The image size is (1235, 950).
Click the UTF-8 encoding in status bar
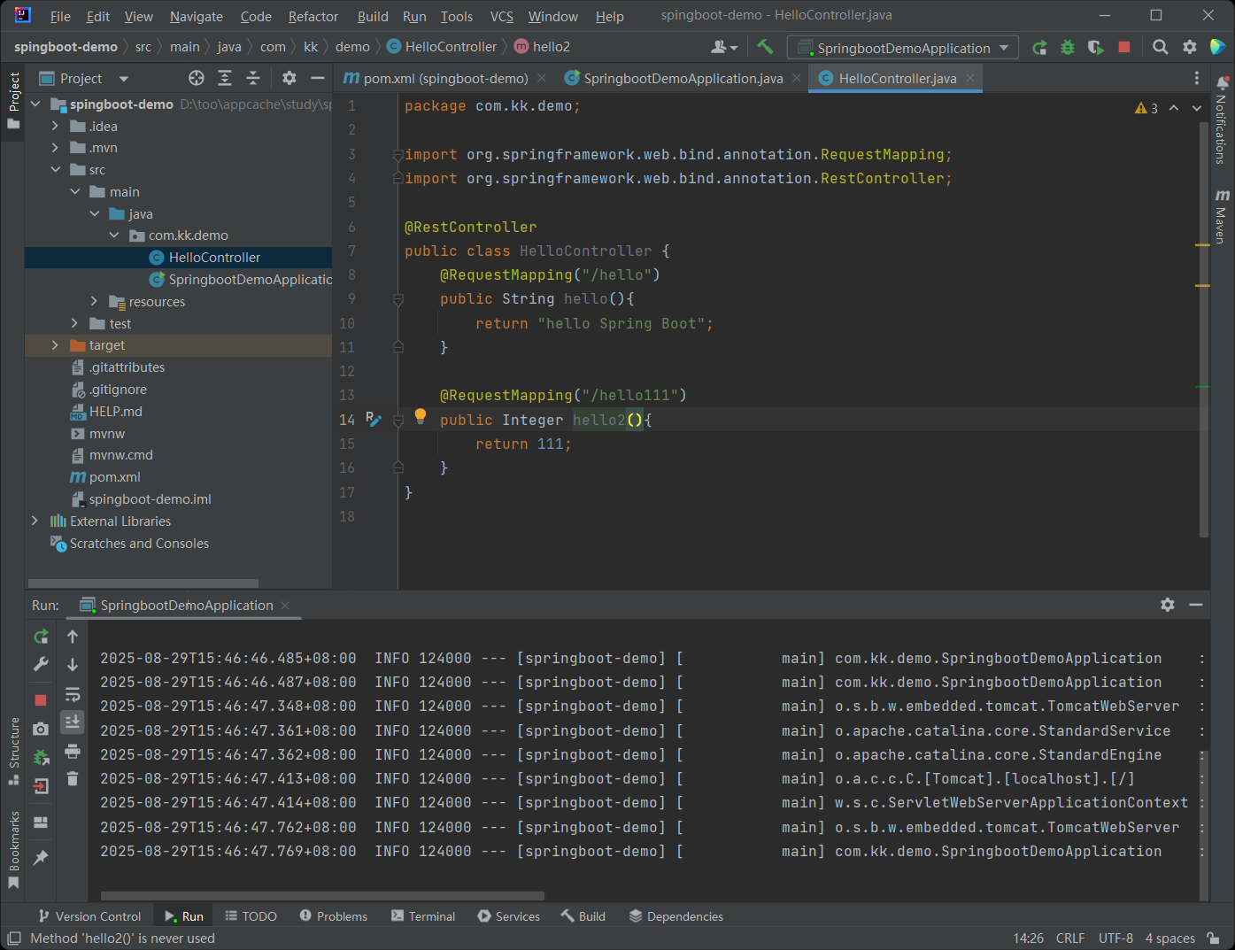pyautogui.click(x=1115, y=938)
